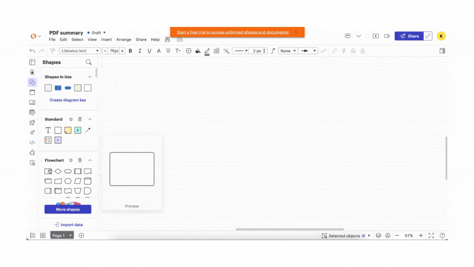Click the magic wand icon
Screen dimensions: 474x267
point(226,51)
